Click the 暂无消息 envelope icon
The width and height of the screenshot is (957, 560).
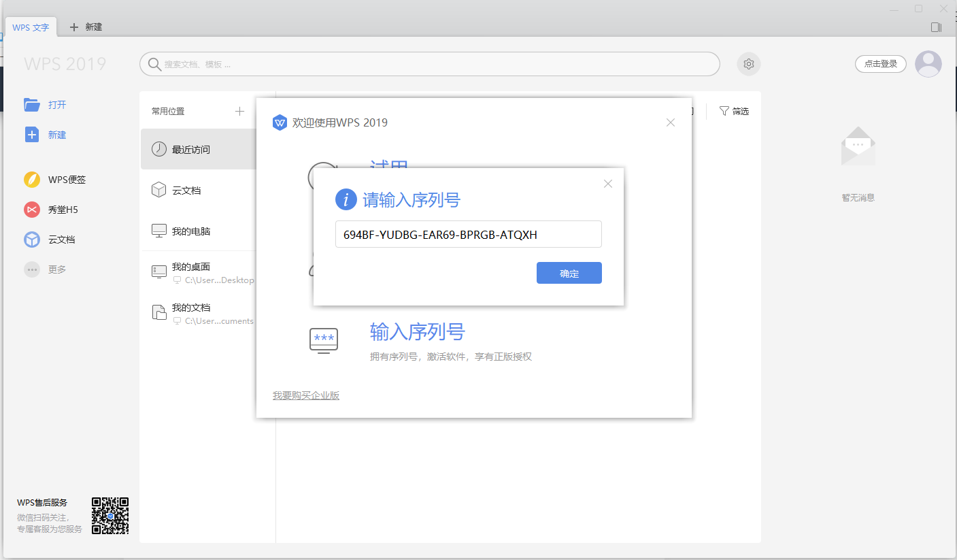click(x=858, y=146)
